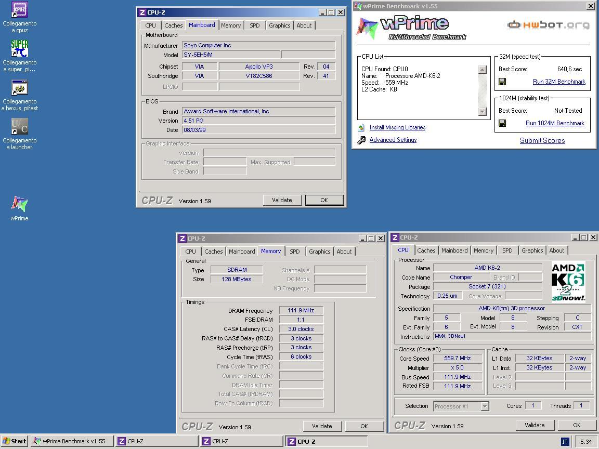Open the SPD tab in the processor CPU-Z window
Image resolution: width=599 pixels, height=449 pixels.
click(507, 250)
